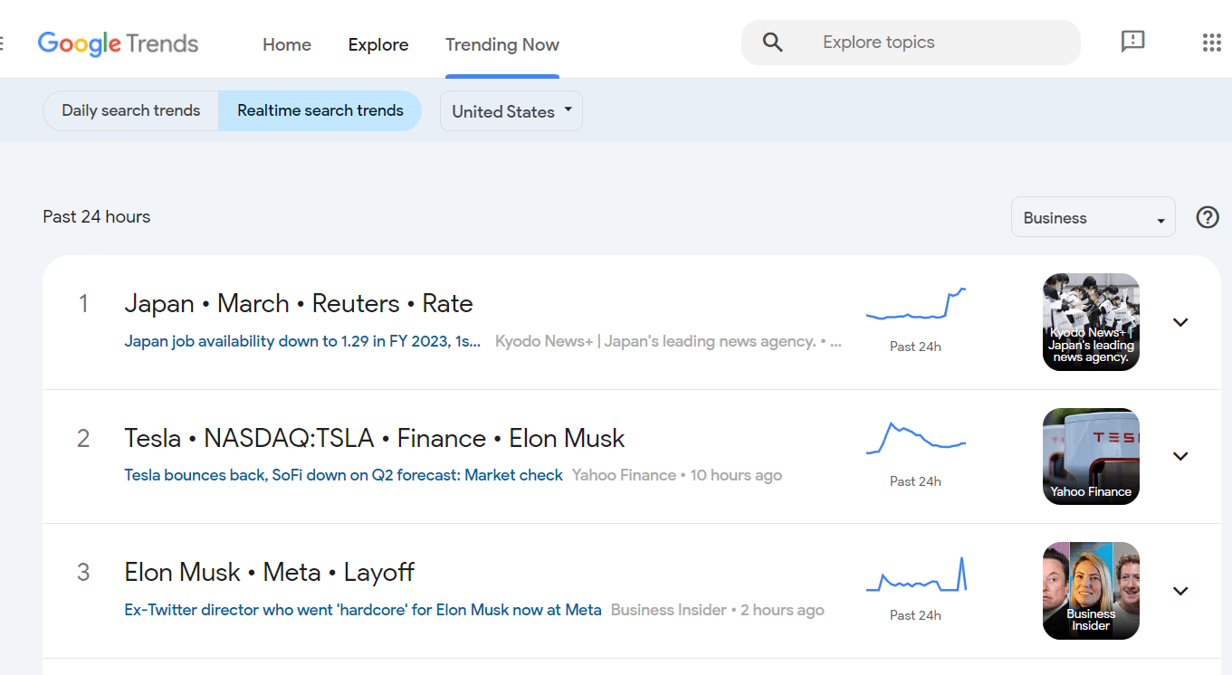
Task: Click the help question mark icon
Action: point(1208,217)
